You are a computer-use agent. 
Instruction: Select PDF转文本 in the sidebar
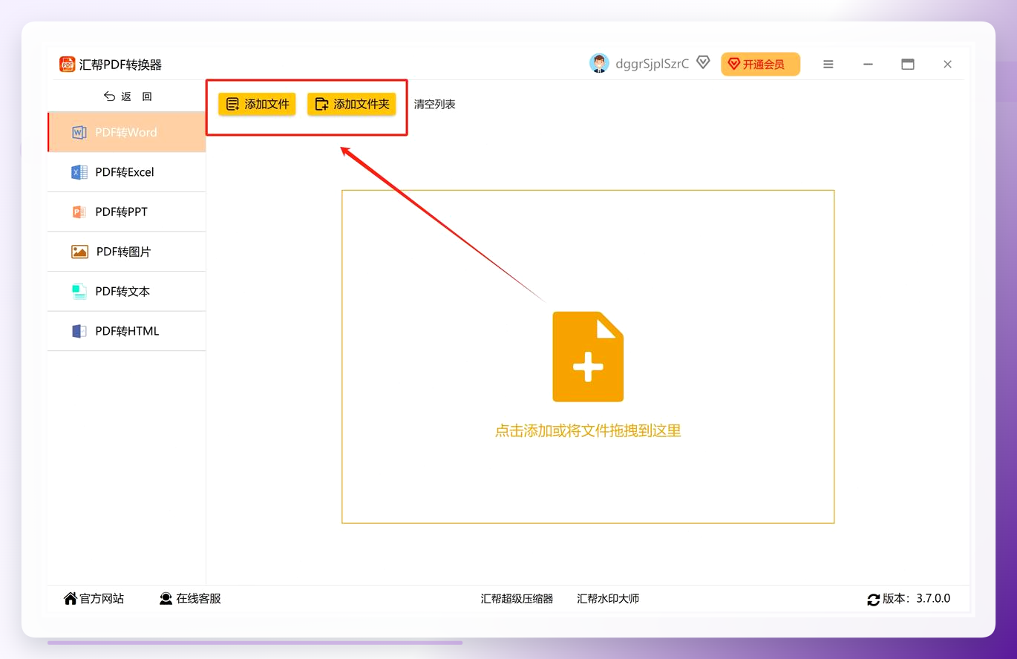coord(127,292)
